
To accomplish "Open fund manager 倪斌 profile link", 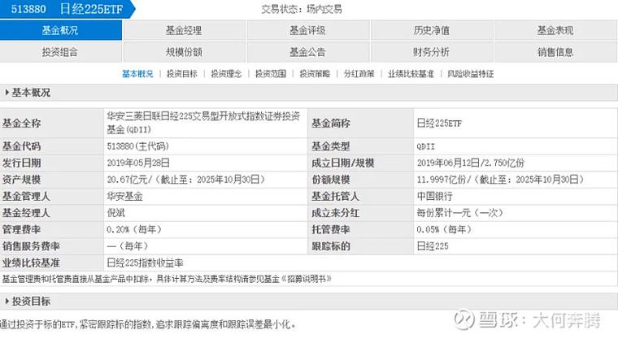I will tap(115, 213).
